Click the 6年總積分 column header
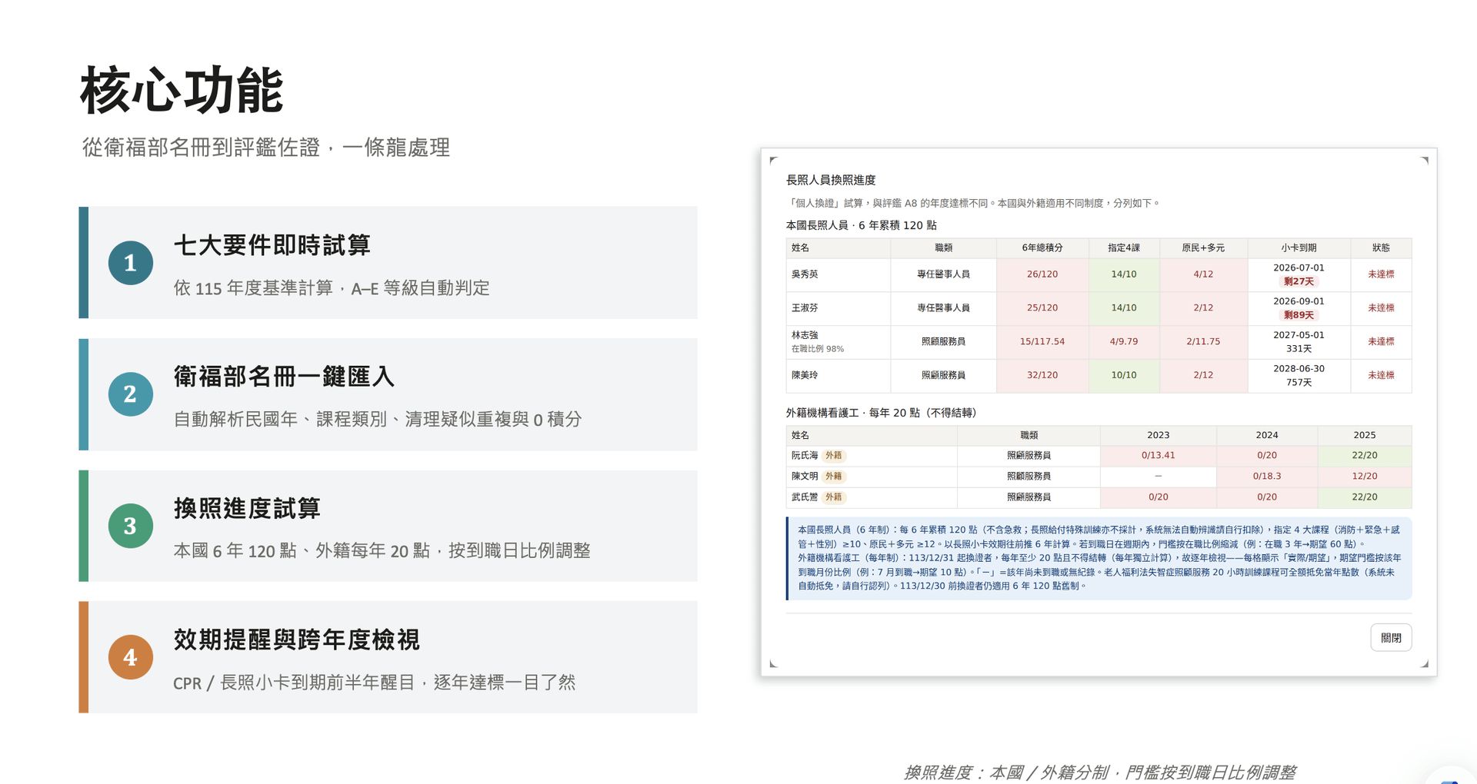1477x784 pixels. 1042,247
